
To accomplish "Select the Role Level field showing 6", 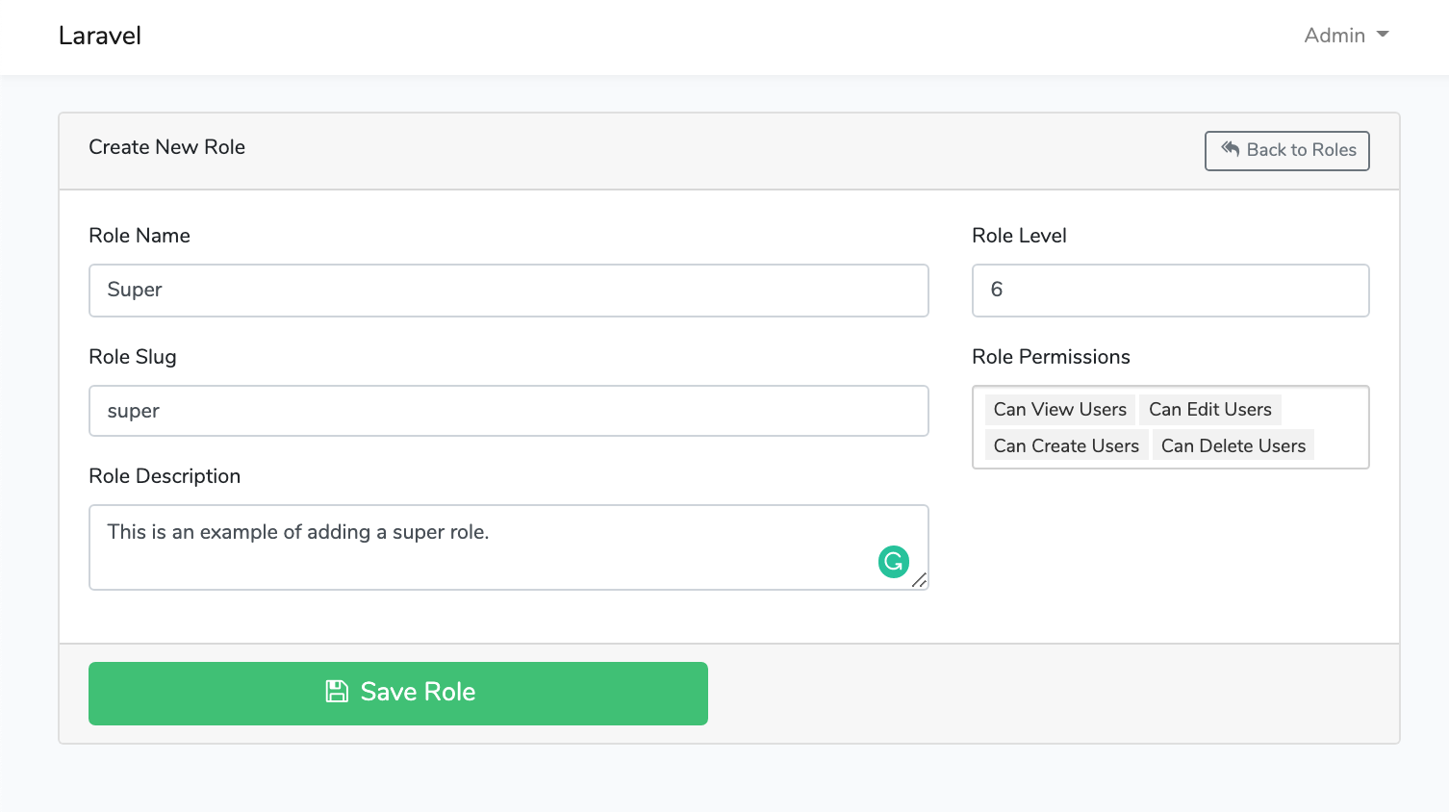I will [1170, 290].
